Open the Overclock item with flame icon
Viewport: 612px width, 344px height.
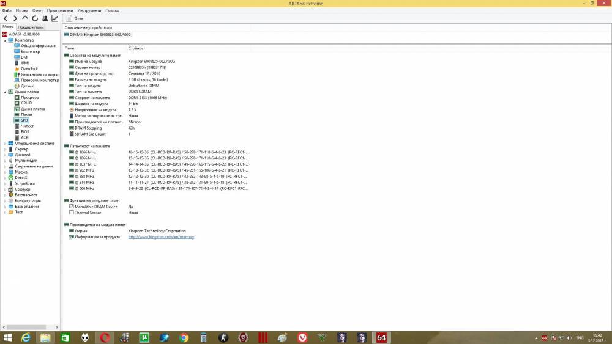(x=29, y=69)
